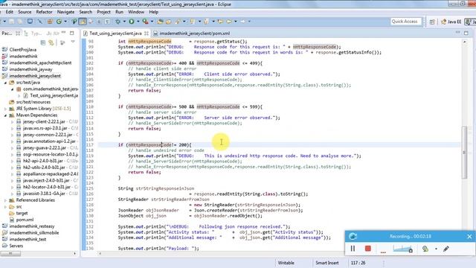
Task: Toggle the Mark Occurrences toolbar button
Action: click(x=83, y=22)
